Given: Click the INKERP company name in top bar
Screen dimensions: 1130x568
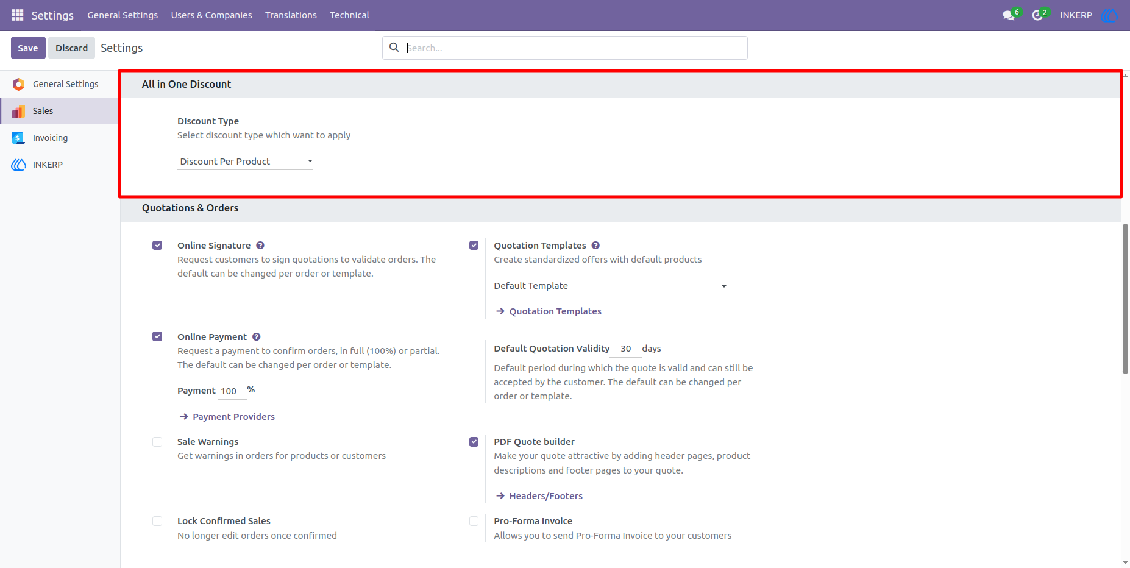Looking at the screenshot, I should click(x=1076, y=15).
